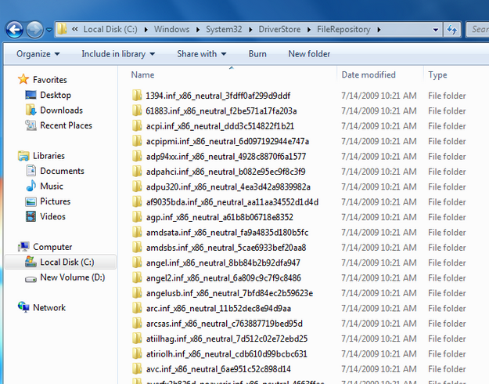
Task: Select System32 in the address breadcrumb
Action: 224,29
